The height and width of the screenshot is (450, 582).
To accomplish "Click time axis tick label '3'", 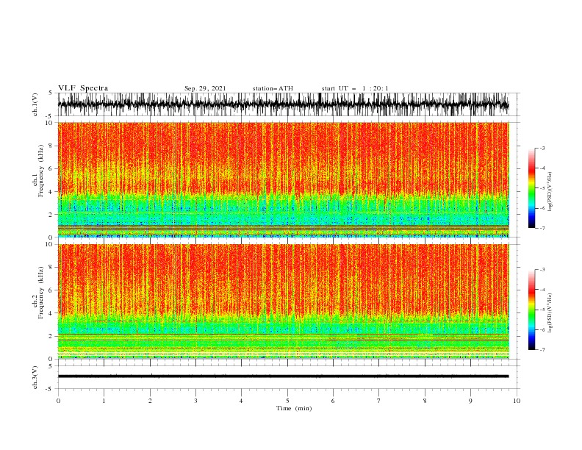I will point(195,401).
